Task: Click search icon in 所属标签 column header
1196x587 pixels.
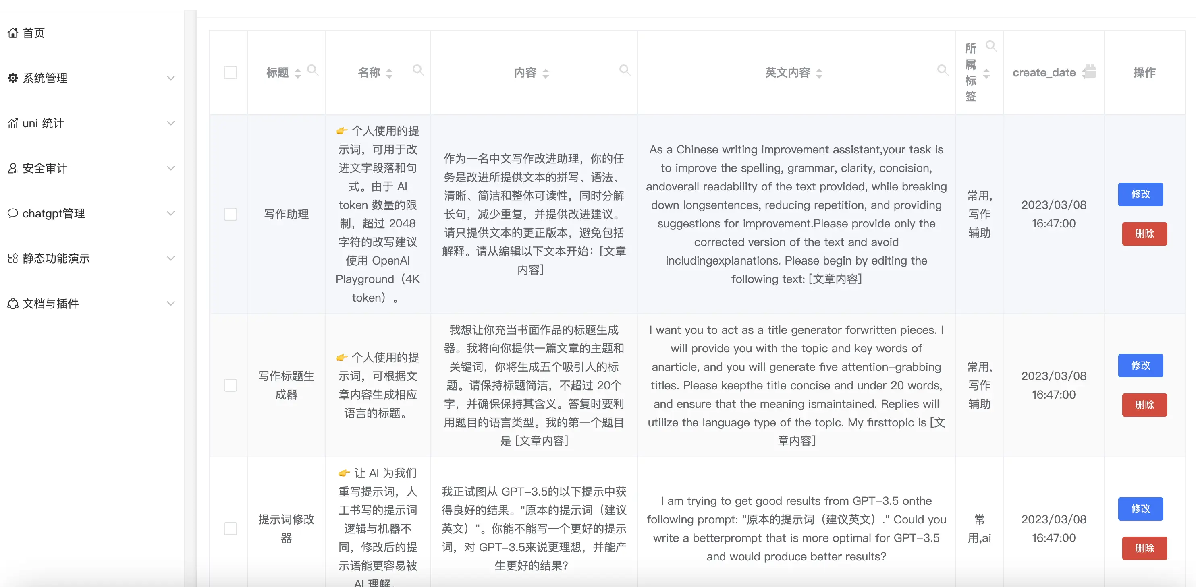Action: [x=991, y=45]
